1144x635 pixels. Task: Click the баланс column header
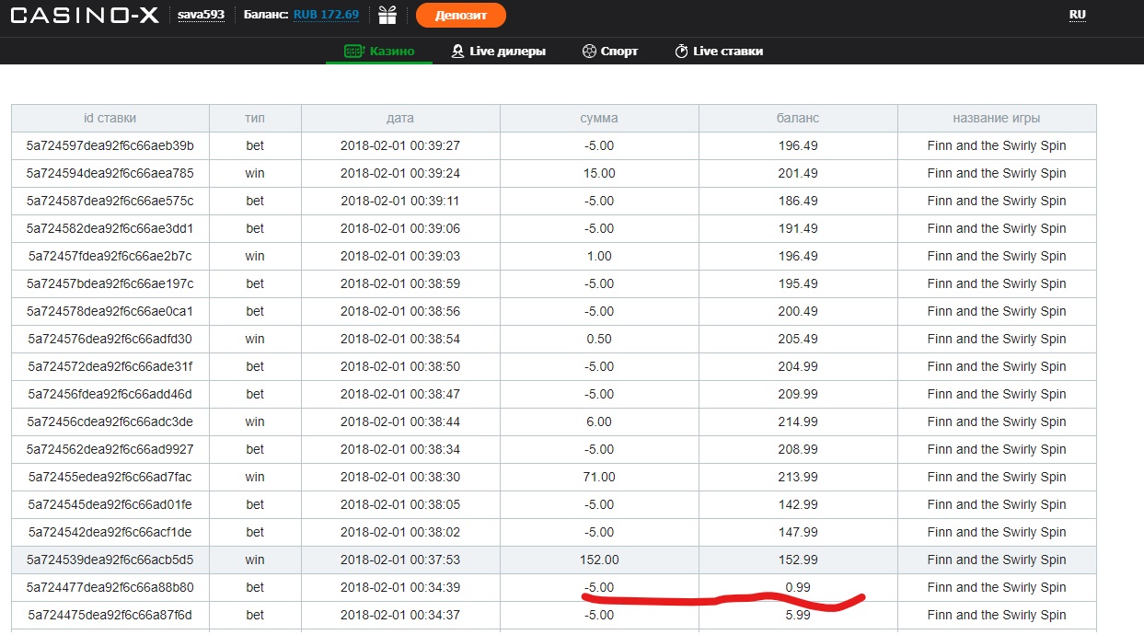(798, 118)
